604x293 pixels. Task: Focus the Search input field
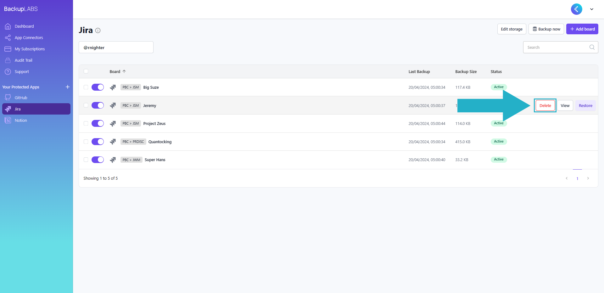[561, 47]
